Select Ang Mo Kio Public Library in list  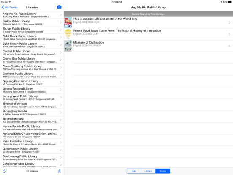pyautogui.click(x=32, y=15)
